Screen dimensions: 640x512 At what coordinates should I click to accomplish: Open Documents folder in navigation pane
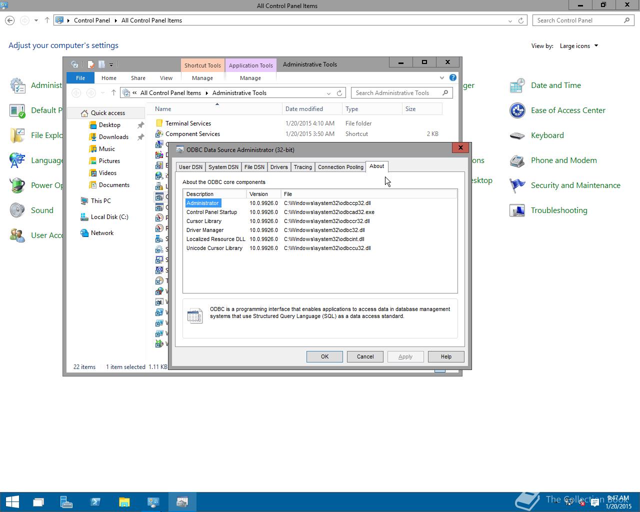tap(114, 185)
